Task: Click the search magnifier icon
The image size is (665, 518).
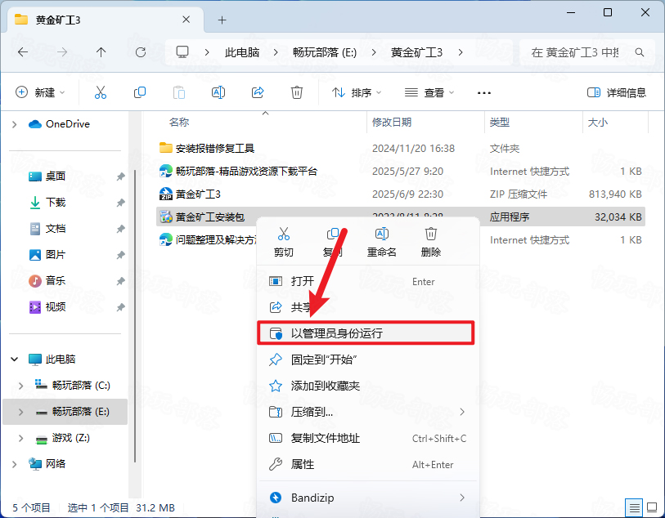Action: pyautogui.click(x=639, y=52)
